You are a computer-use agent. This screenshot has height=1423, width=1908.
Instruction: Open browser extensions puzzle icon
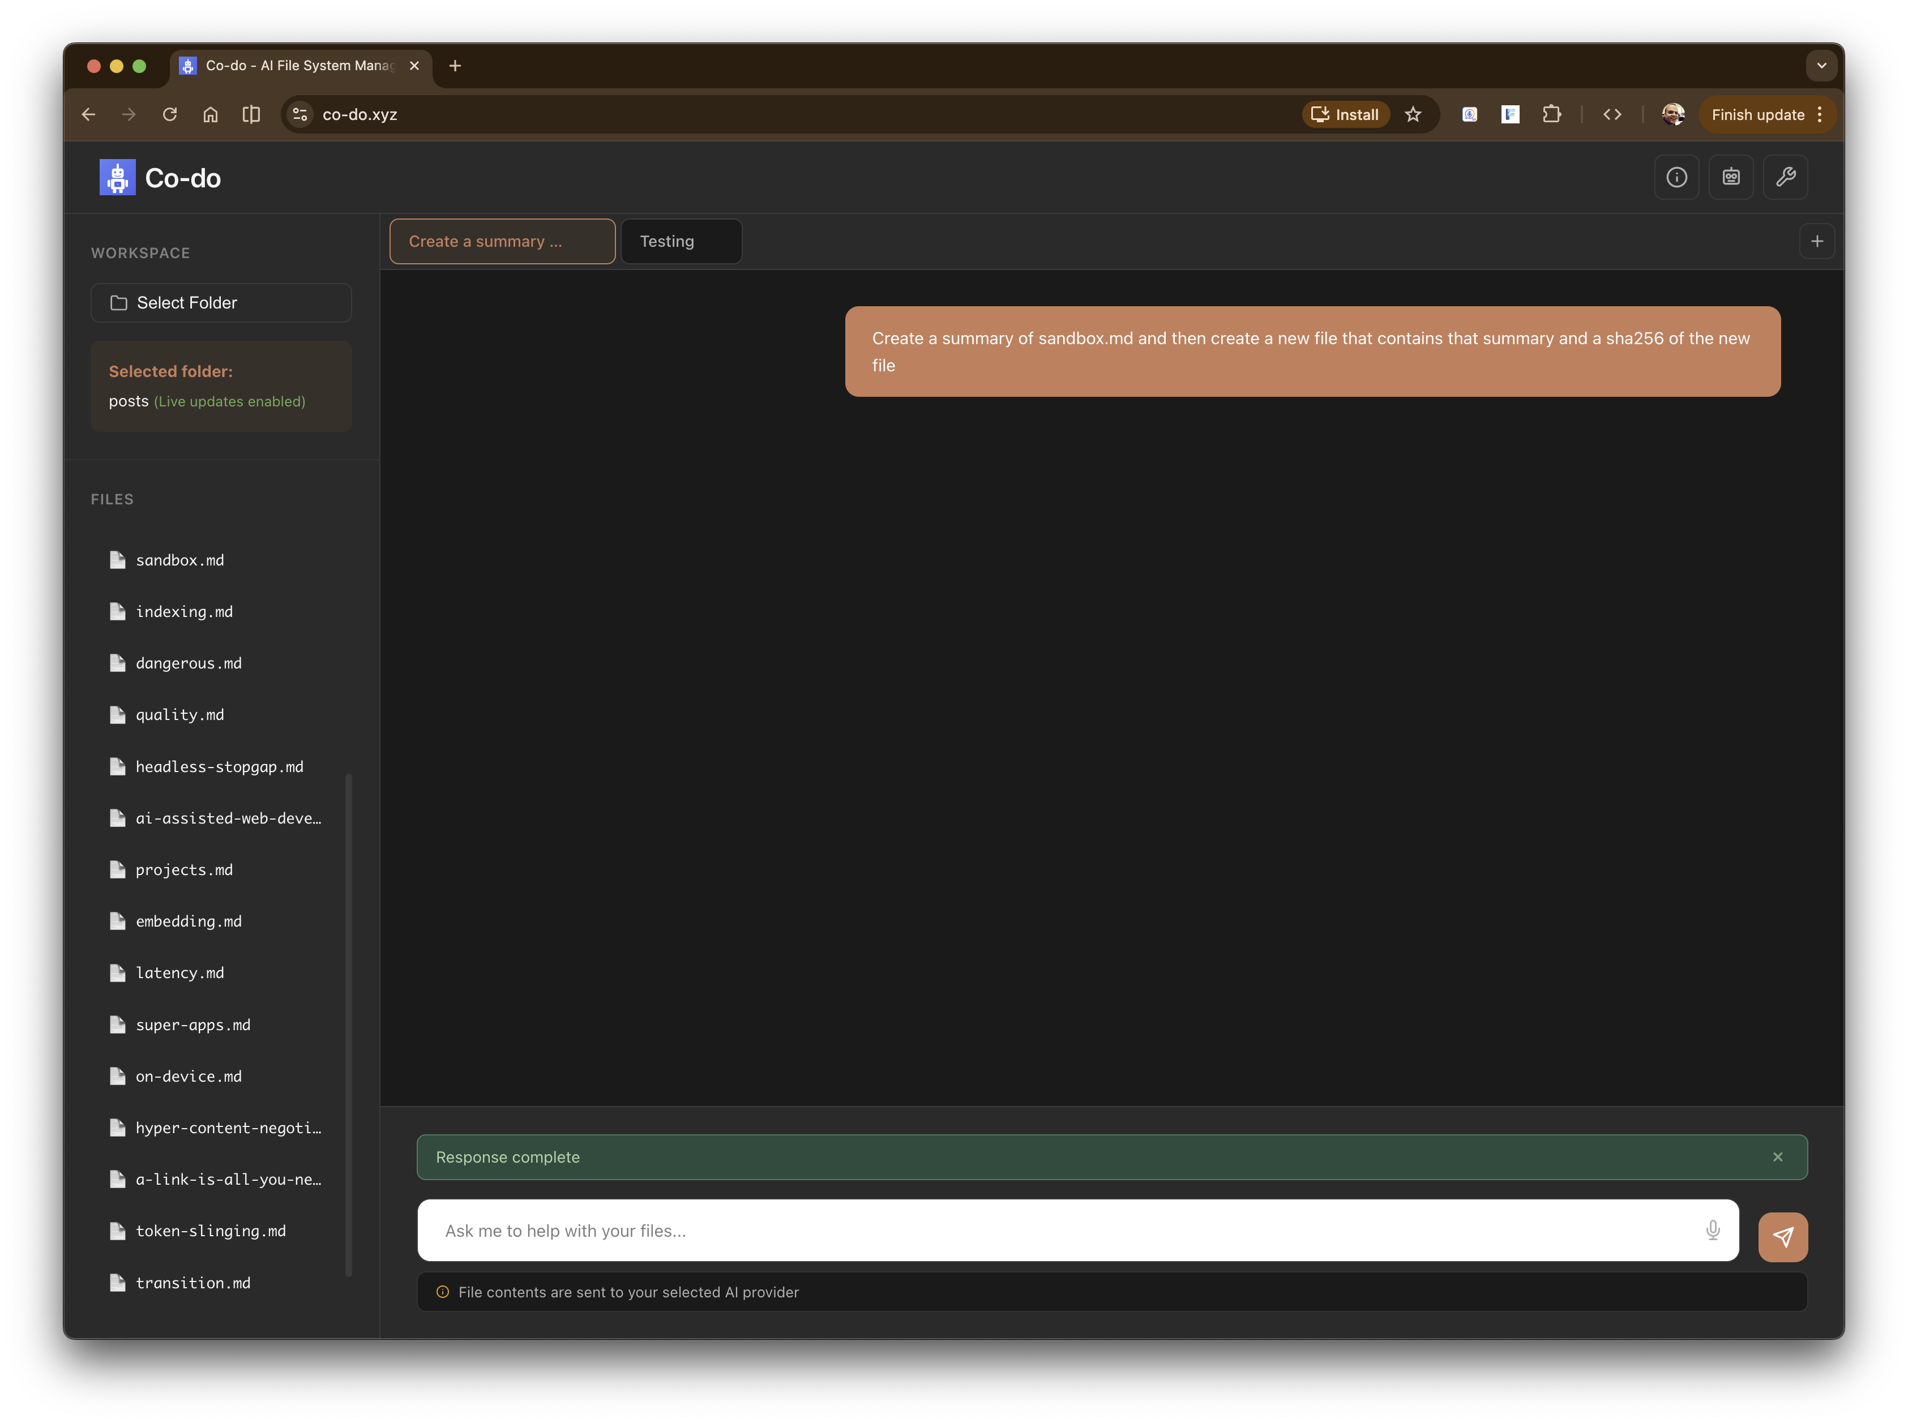point(1551,114)
